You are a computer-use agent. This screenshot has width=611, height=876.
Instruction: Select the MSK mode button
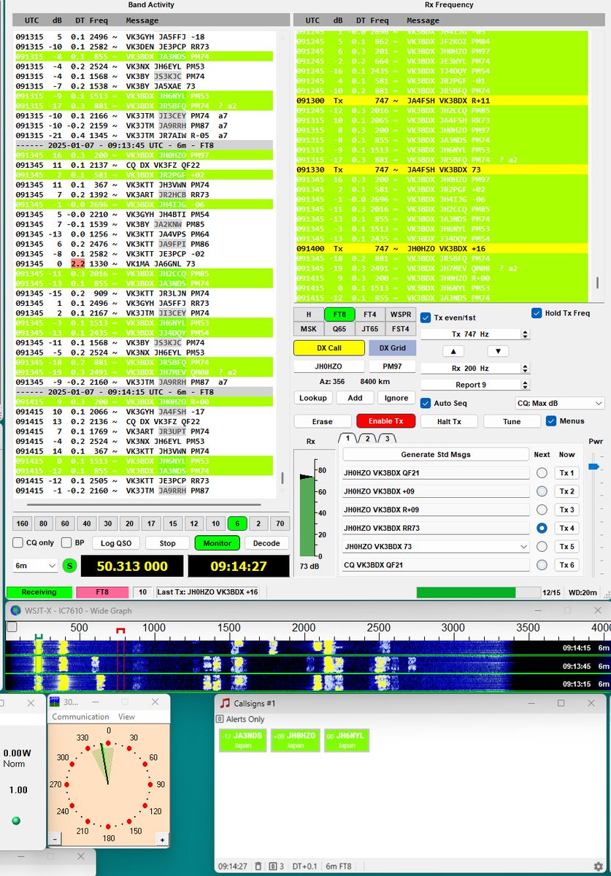pyautogui.click(x=308, y=328)
